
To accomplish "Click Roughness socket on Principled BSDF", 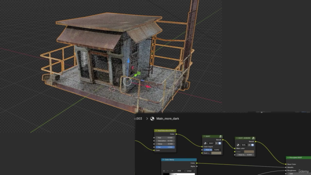I will [x=286, y=171].
